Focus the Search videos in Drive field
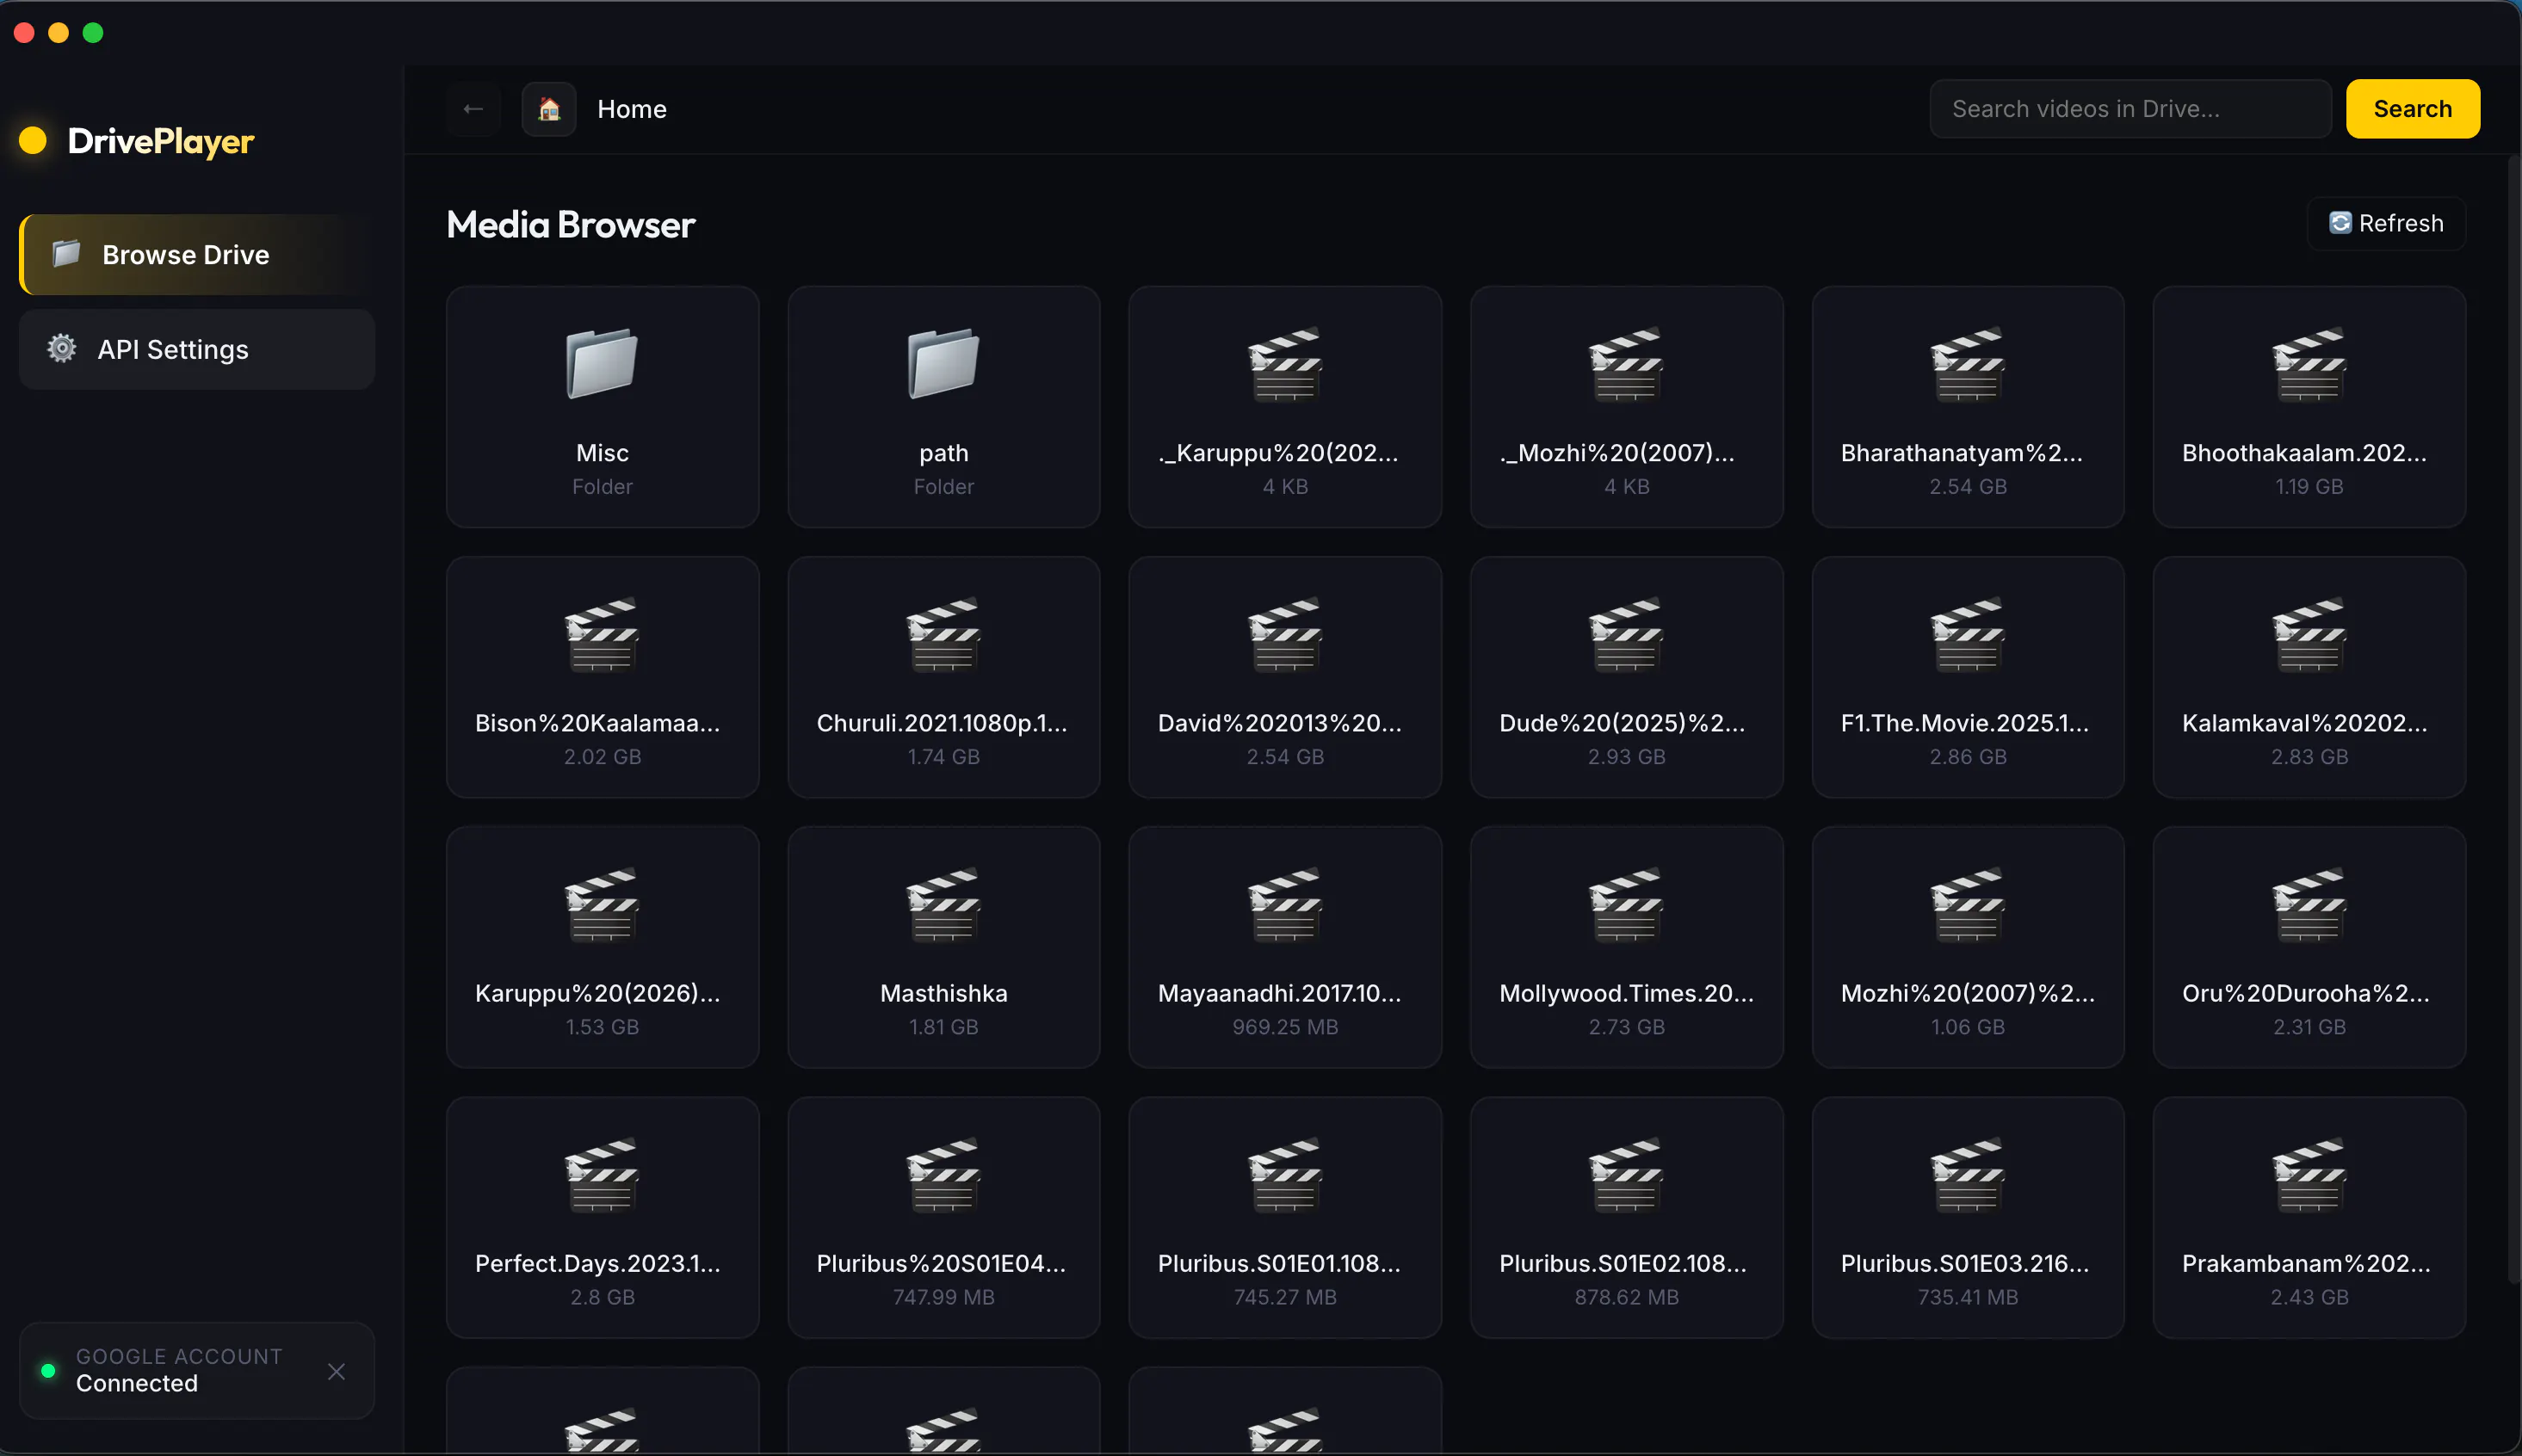Image resolution: width=2522 pixels, height=1456 pixels. coord(2130,109)
